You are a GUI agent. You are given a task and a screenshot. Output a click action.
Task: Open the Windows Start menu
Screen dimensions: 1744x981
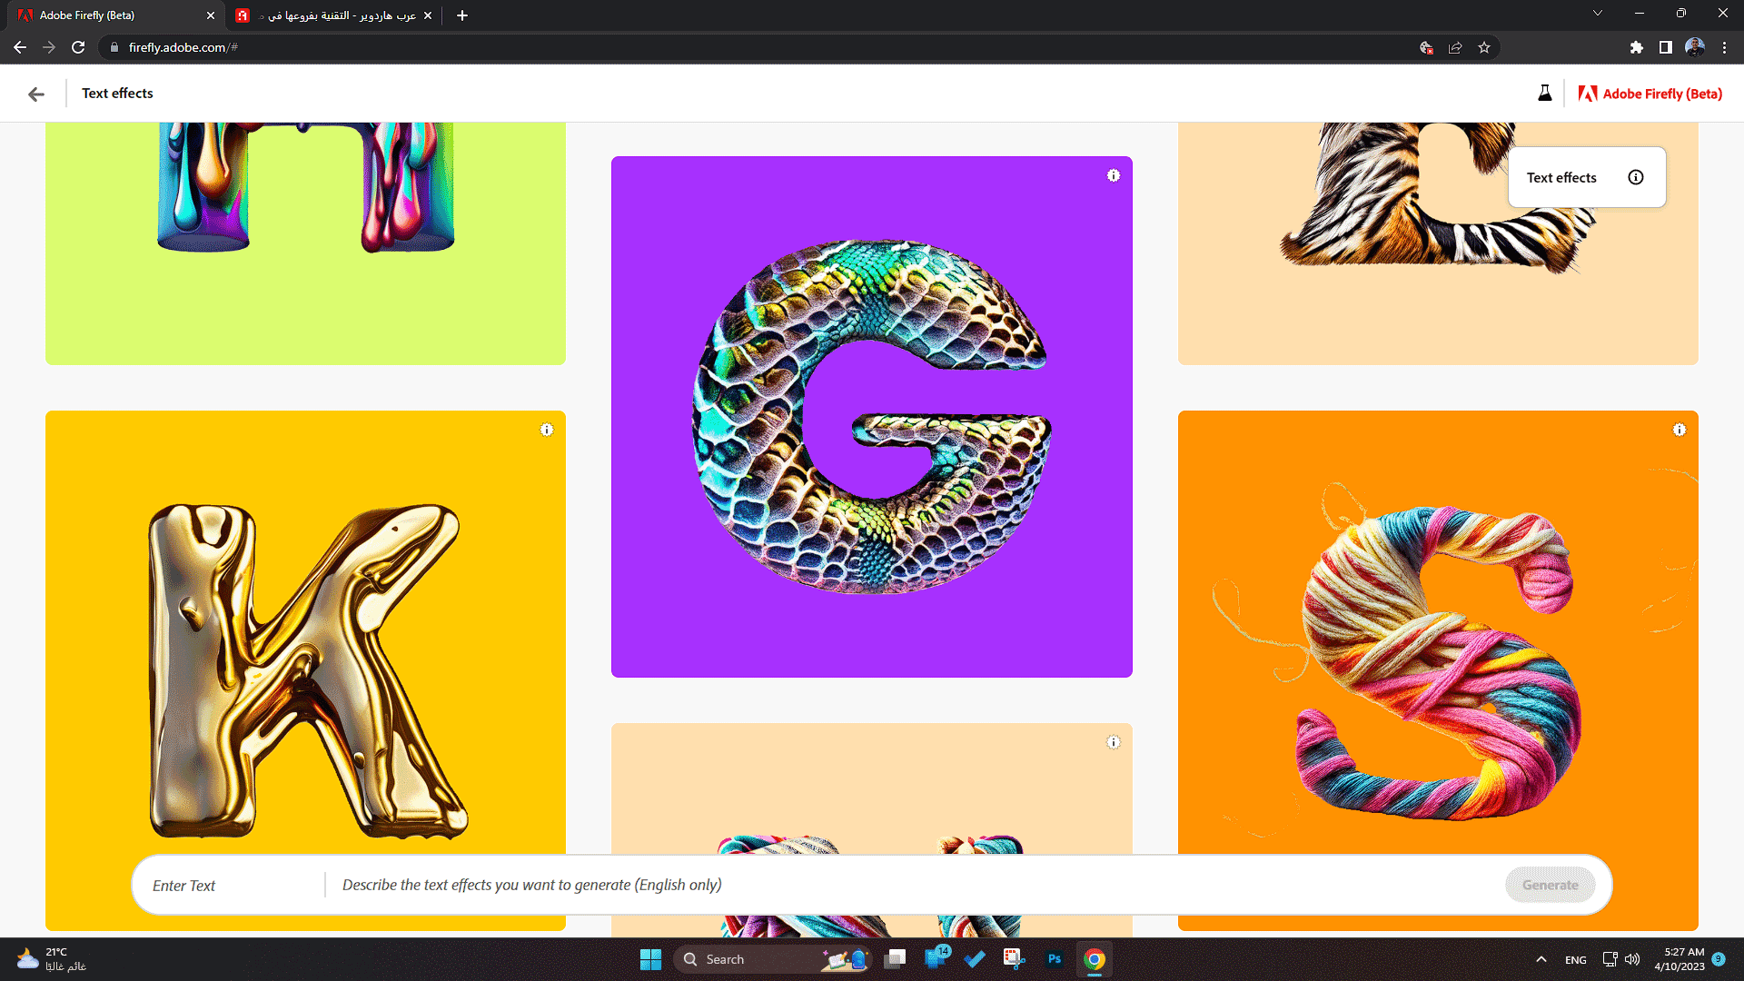tap(651, 959)
